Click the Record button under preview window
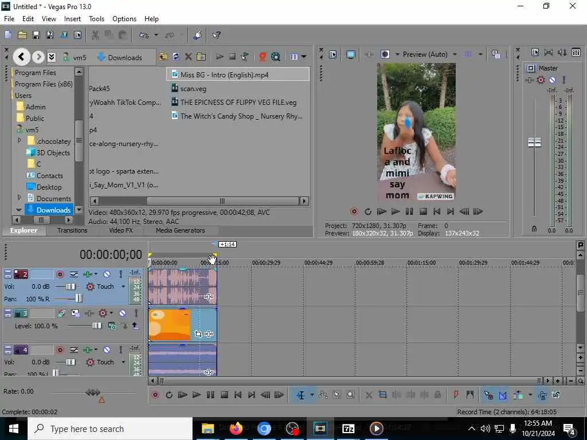 pos(354,211)
